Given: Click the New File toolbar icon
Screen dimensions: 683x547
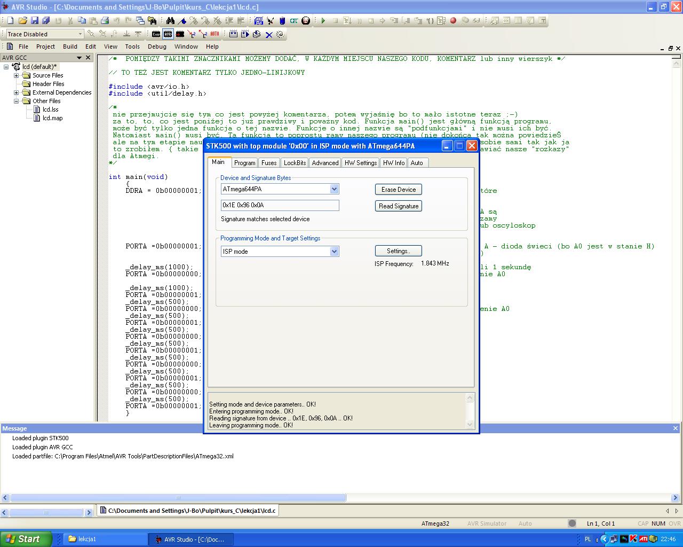Looking at the screenshot, I should pos(10,21).
